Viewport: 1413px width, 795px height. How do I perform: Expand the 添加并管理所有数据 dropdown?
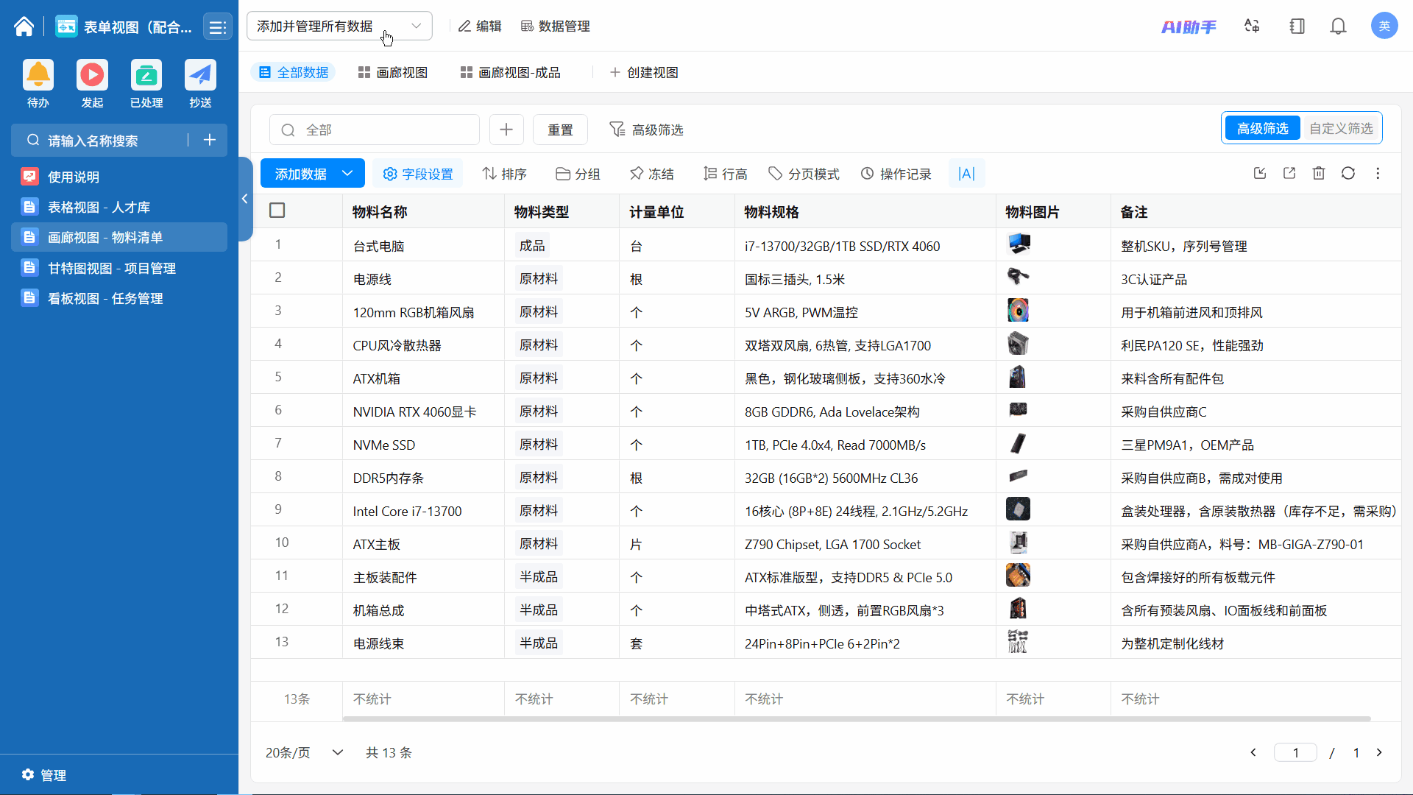[x=339, y=26]
